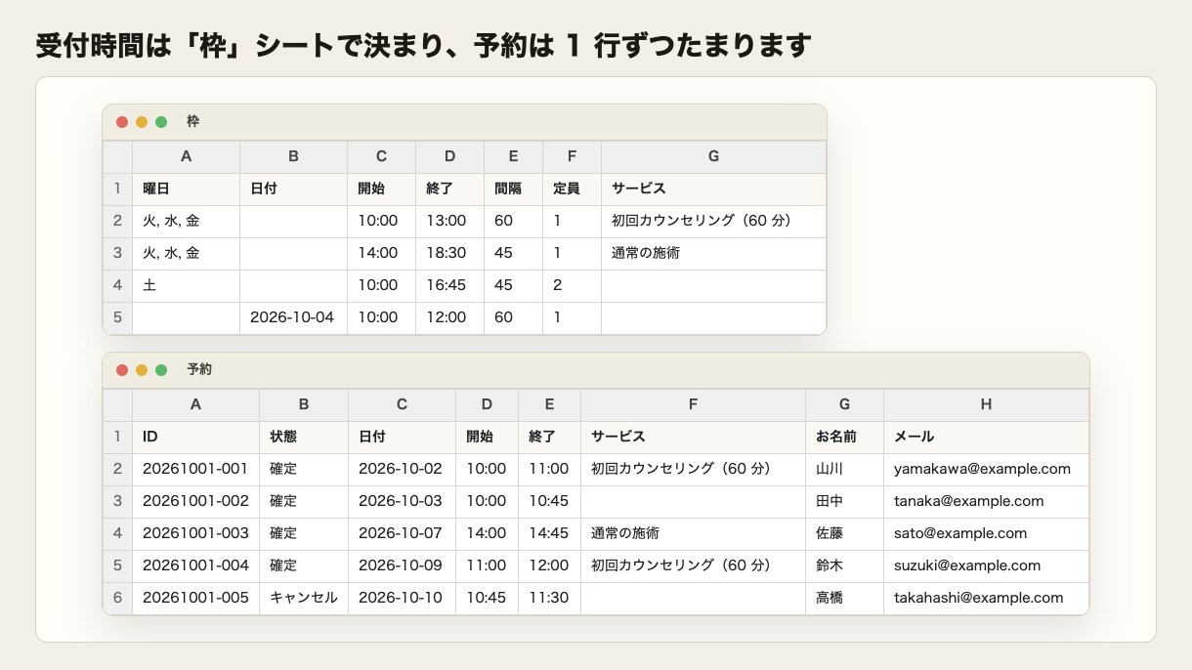Viewport: 1192px width, 670px height.
Task: Select the 2026-10-10 date cell
Action: 403,599
